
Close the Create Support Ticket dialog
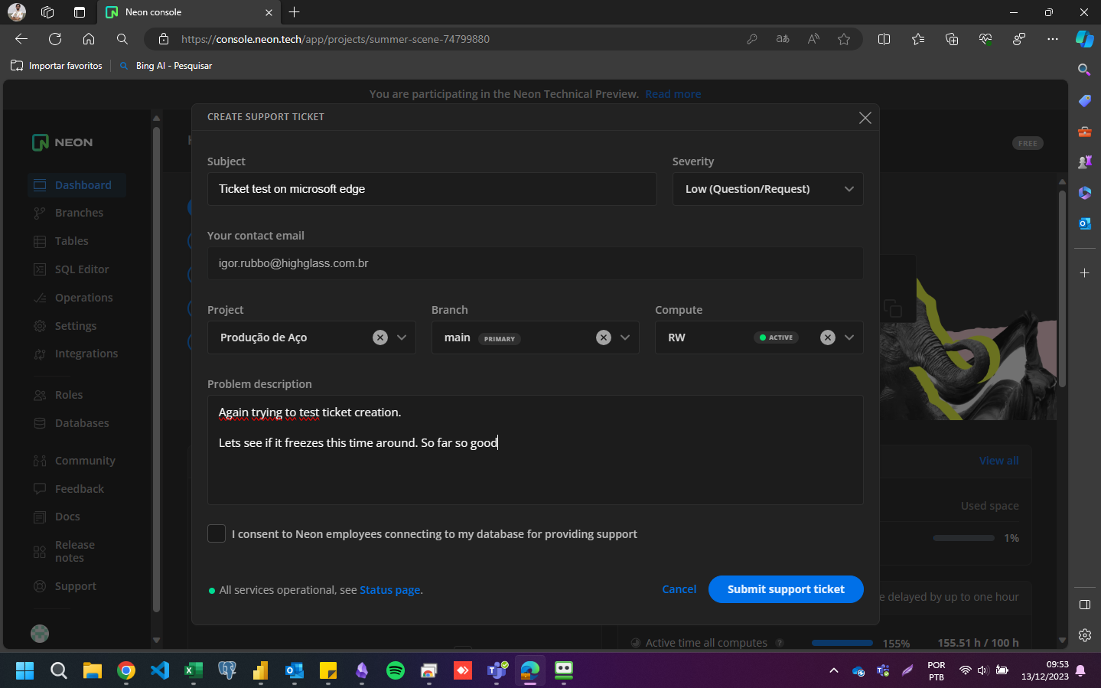(x=865, y=117)
